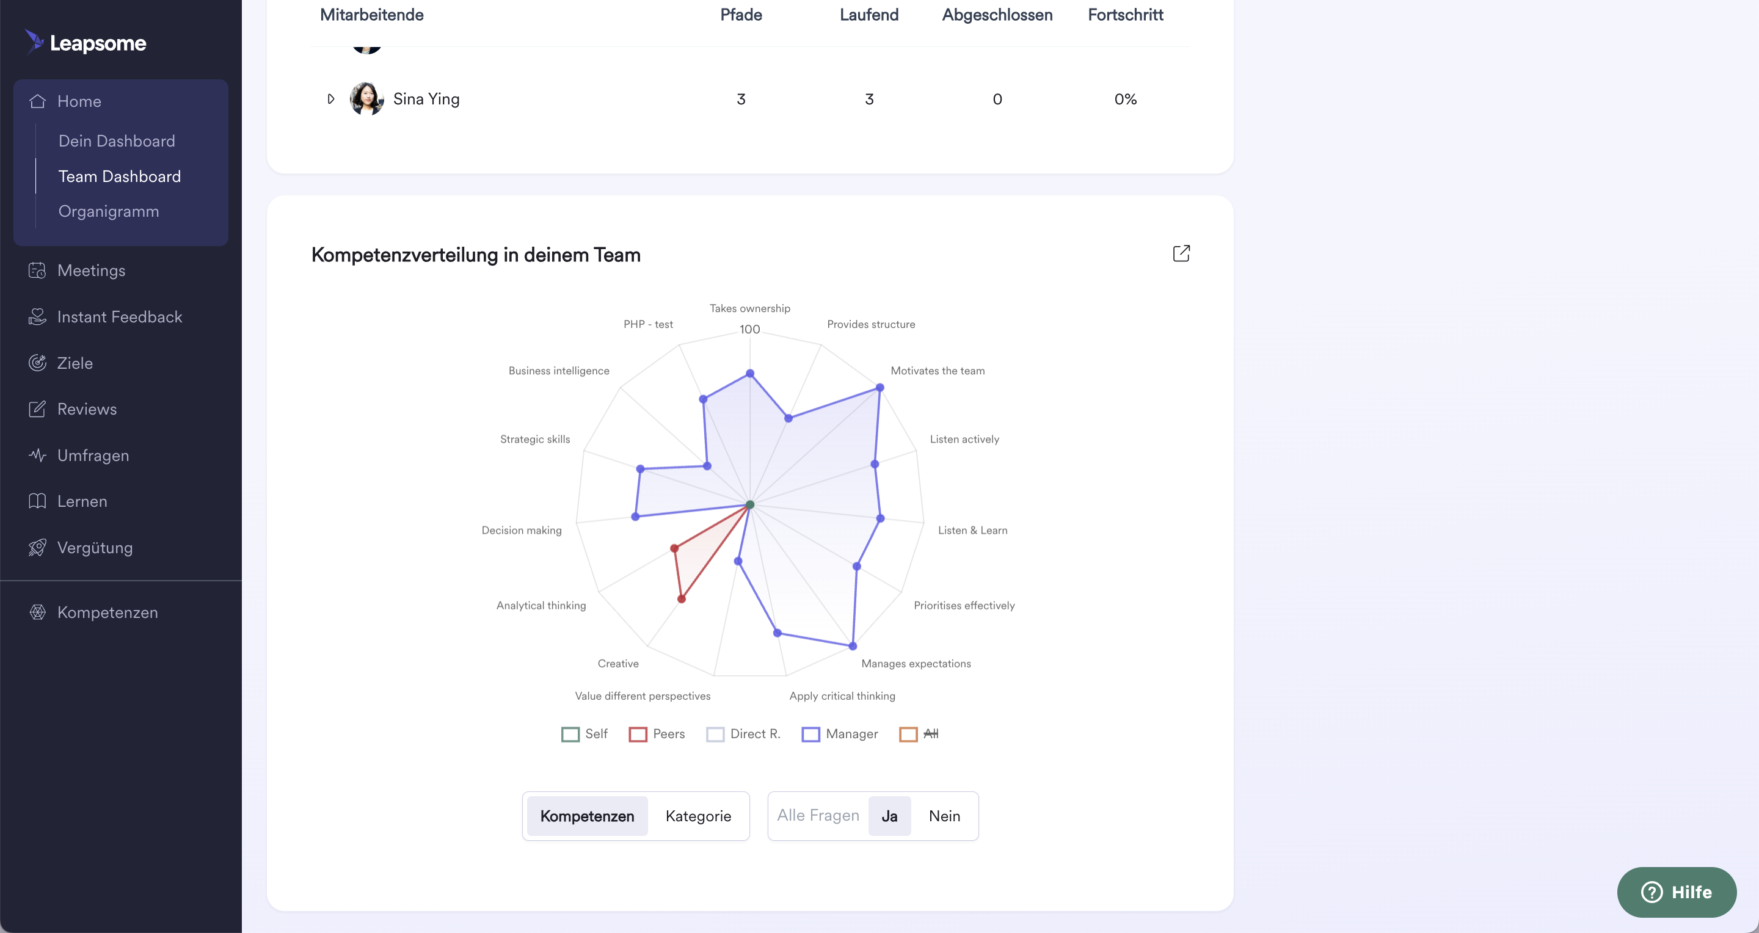1759x933 pixels.
Task: Select Ja for Alle Fragen
Action: pos(889,816)
